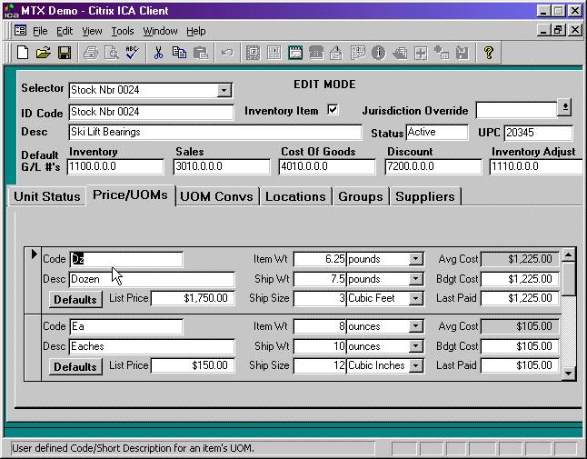Open the Help menu
587x459 pixels.
(x=195, y=31)
